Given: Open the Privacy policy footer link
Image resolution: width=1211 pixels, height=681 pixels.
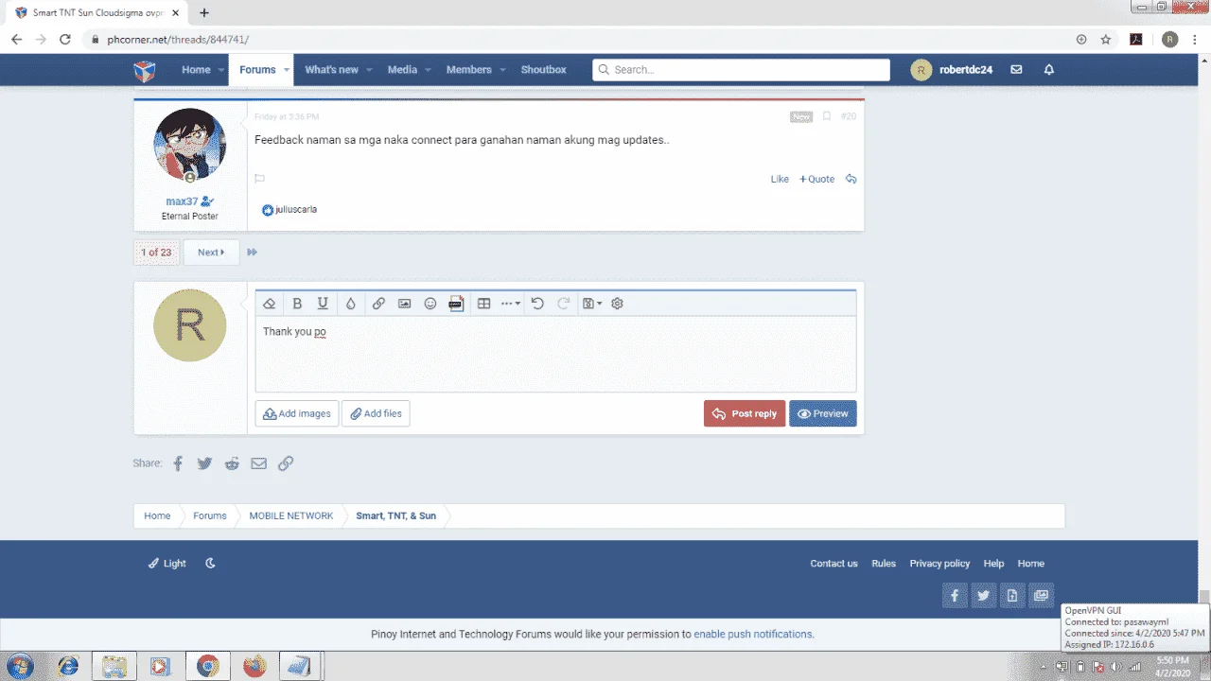Looking at the screenshot, I should (939, 564).
